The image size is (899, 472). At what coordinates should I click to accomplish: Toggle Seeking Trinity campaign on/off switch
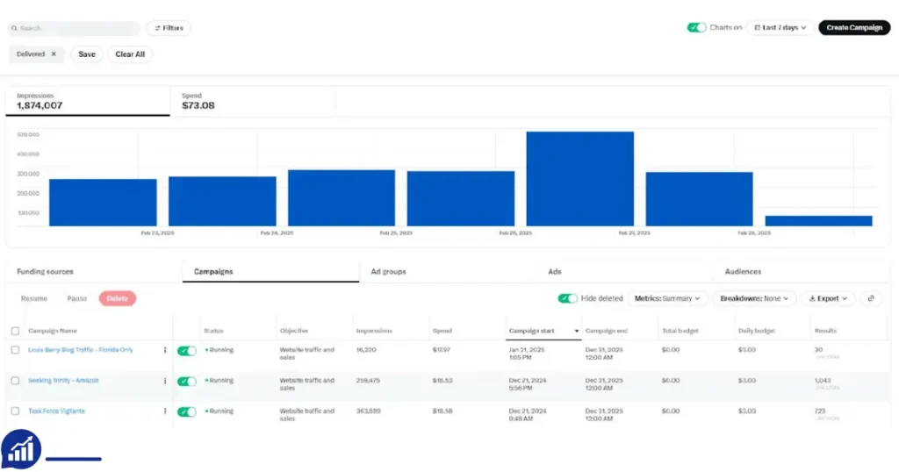(186, 382)
